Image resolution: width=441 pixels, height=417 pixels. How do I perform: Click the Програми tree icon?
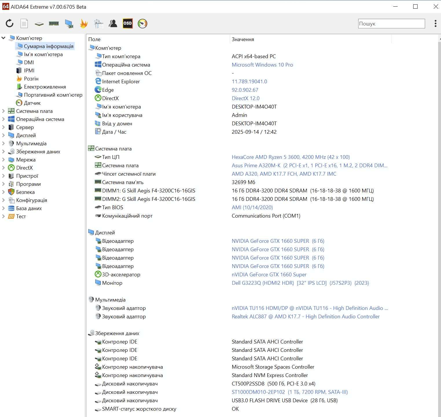pyautogui.click(x=11, y=184)
